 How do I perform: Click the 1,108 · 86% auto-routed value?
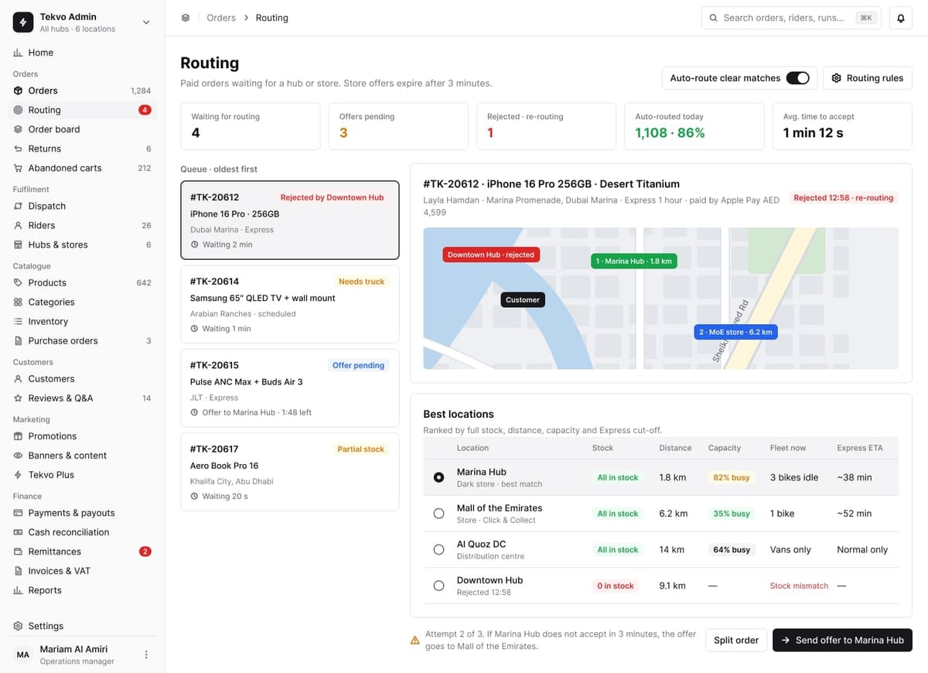click(x=670, y=133)
